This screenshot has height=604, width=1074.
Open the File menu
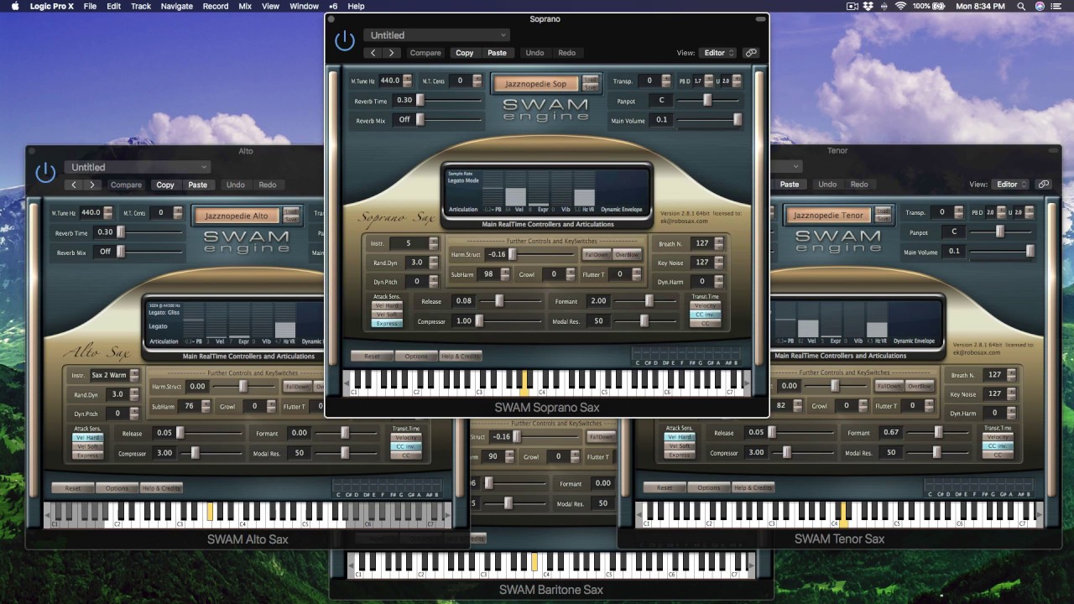pyautogui.click(x=90, y=6)
